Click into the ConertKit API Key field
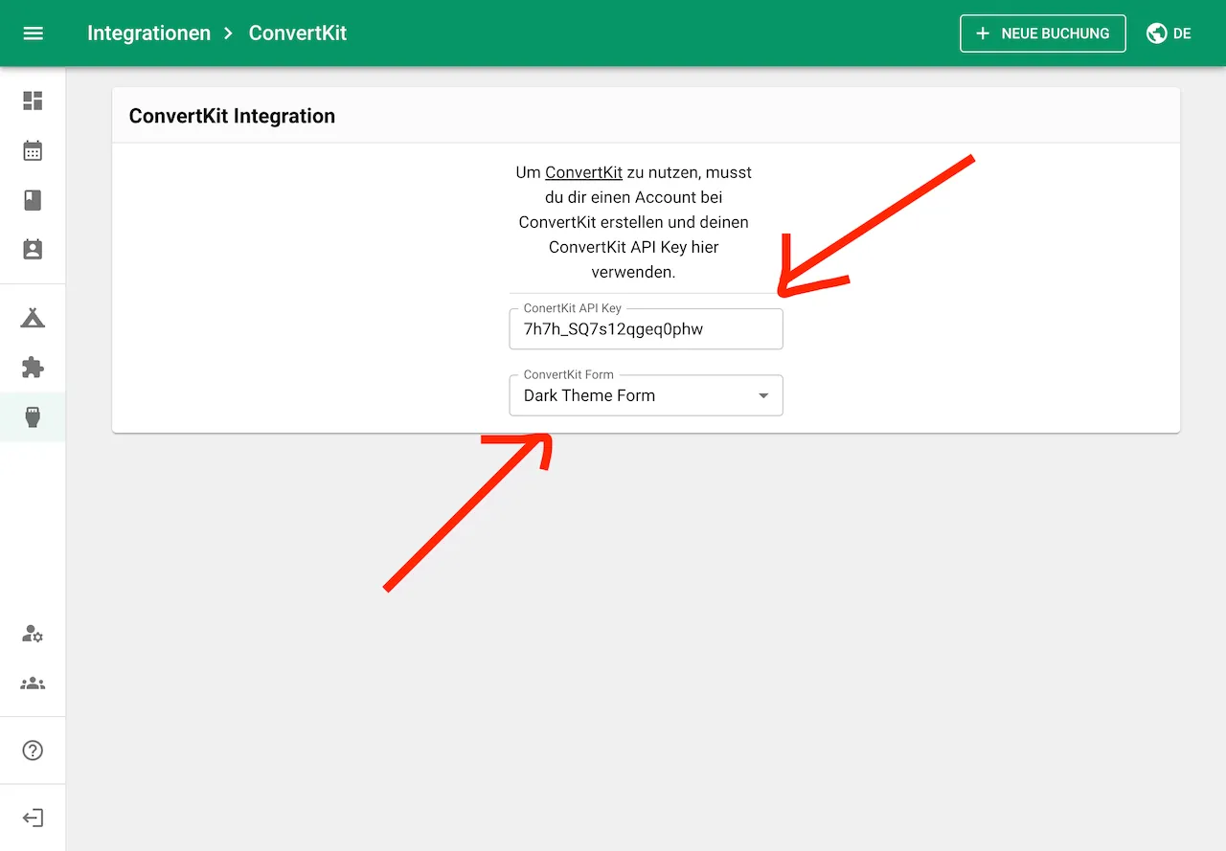1226x851 pixels. (646, 329)
